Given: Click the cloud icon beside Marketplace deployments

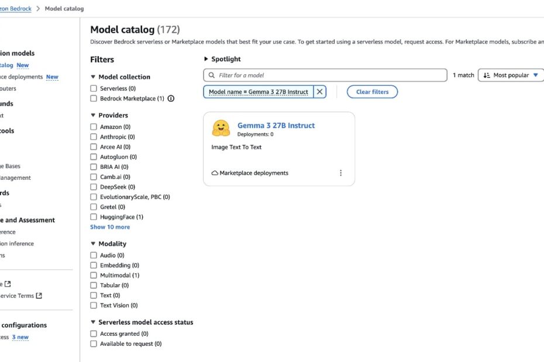Looking at the screenshot, I should [215, 173].
